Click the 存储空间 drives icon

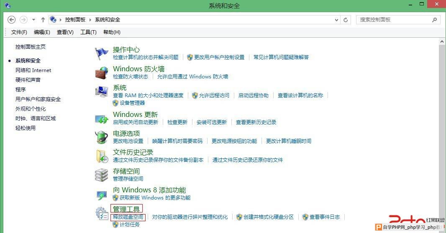pos(102,175)
